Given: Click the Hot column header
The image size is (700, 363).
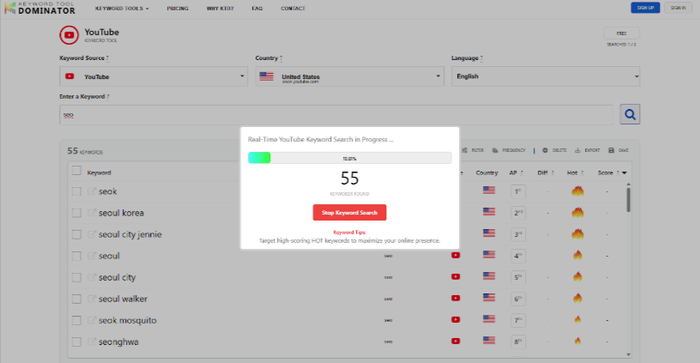Looking at the screenshot, I should tap(572, 172).
